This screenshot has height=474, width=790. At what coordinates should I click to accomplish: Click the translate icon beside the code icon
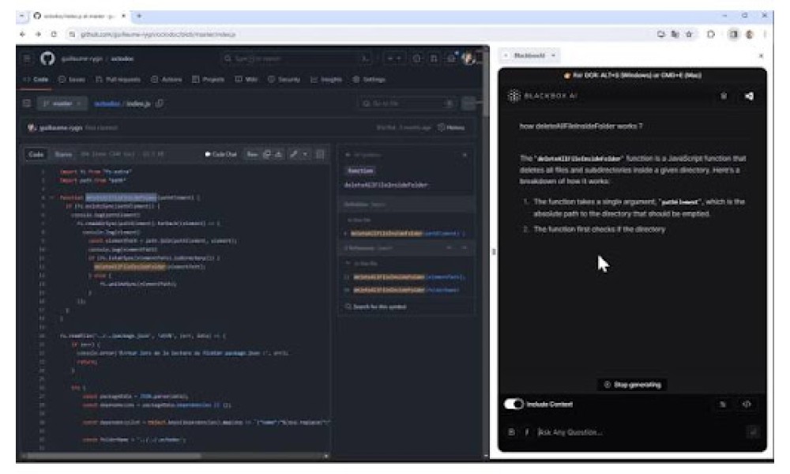click(x=723, y=404)
